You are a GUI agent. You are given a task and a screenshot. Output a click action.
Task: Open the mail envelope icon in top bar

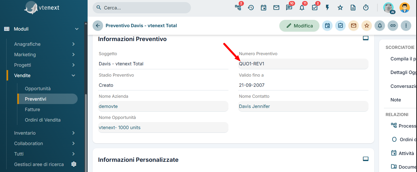coord(276,8)
